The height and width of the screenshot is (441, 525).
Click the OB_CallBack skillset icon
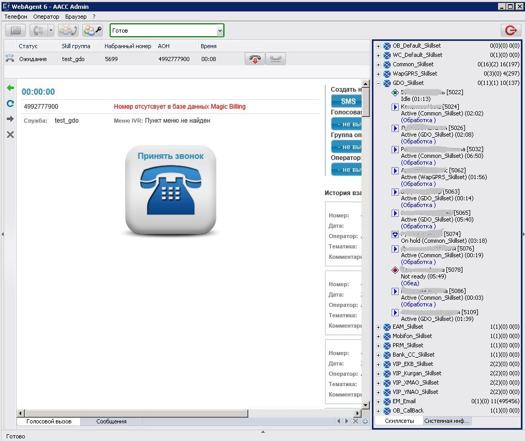387,411
